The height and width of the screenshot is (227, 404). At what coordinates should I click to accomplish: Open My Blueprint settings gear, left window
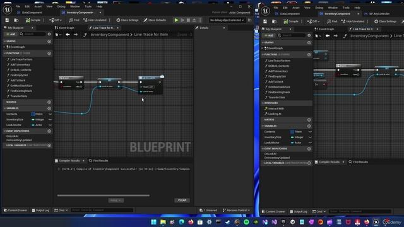(49, 34)
